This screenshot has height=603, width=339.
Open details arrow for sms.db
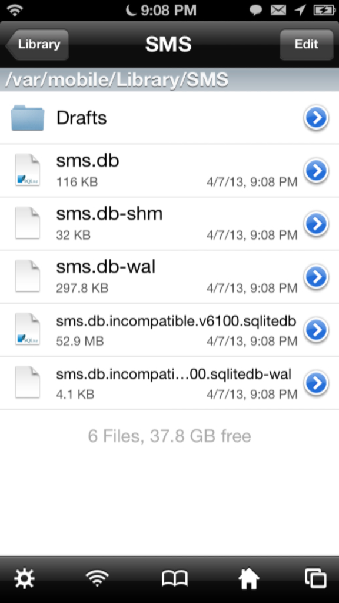(316, 170)
